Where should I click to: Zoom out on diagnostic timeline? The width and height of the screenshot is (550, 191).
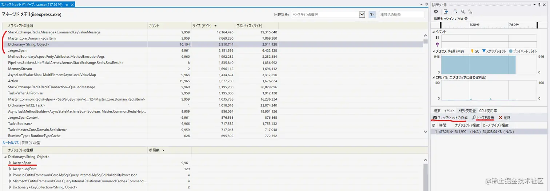(463, 12)
